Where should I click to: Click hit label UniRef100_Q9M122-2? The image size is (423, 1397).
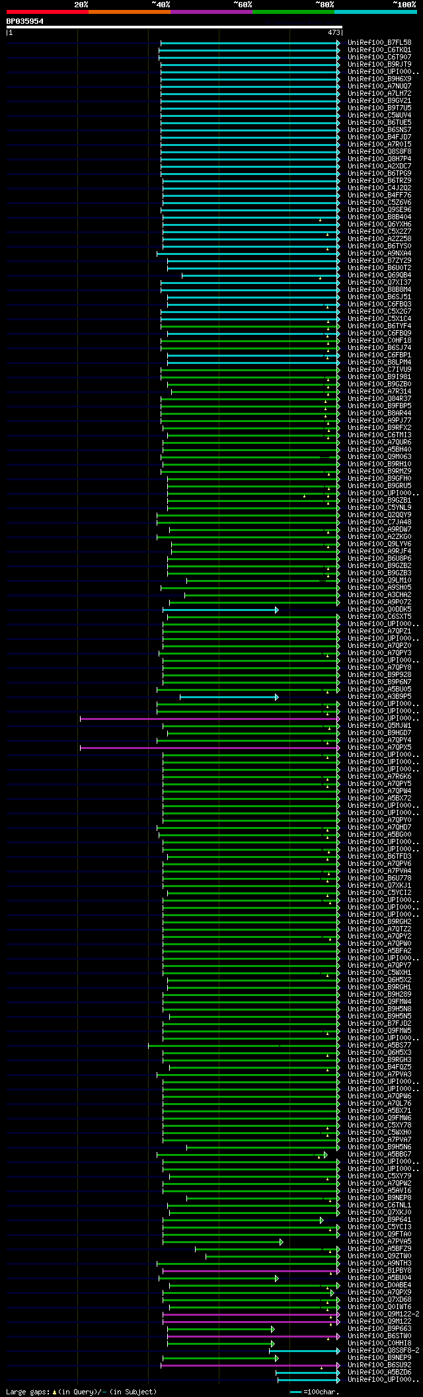(x=383, y=1314)
